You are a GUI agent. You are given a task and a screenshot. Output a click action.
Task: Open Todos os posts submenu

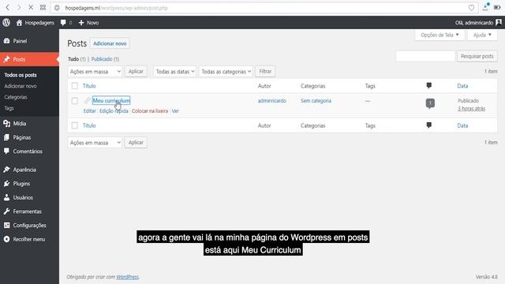click(21, 75)
